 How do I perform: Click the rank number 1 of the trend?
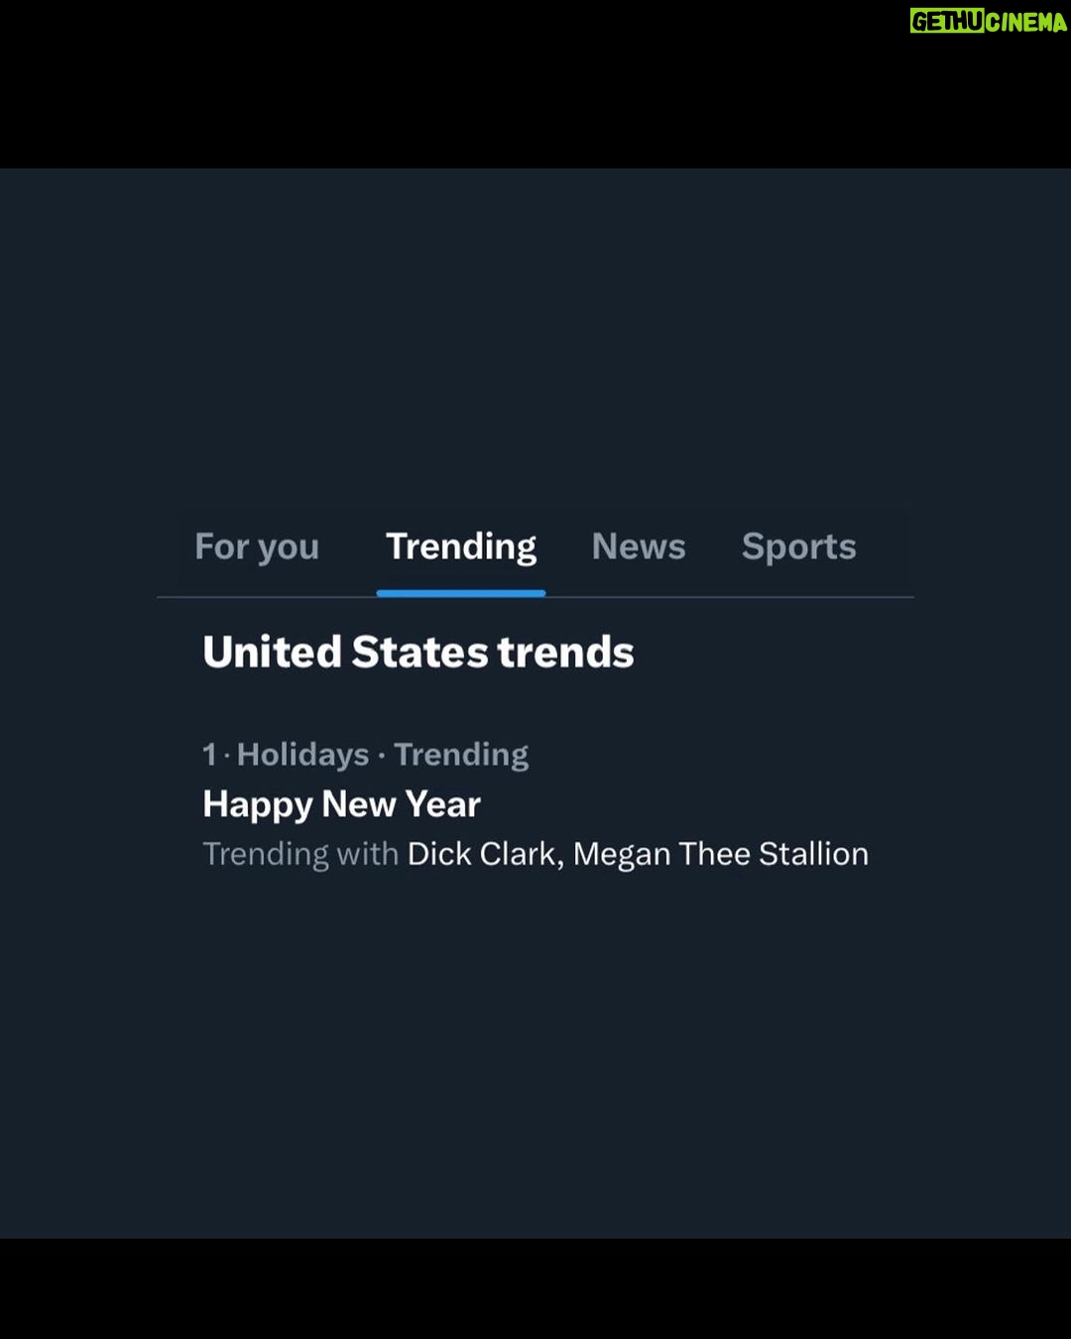209,755
